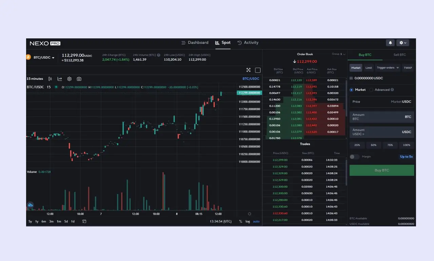Toggle the Margin switch
434x261 pixels.
(355, 156)
